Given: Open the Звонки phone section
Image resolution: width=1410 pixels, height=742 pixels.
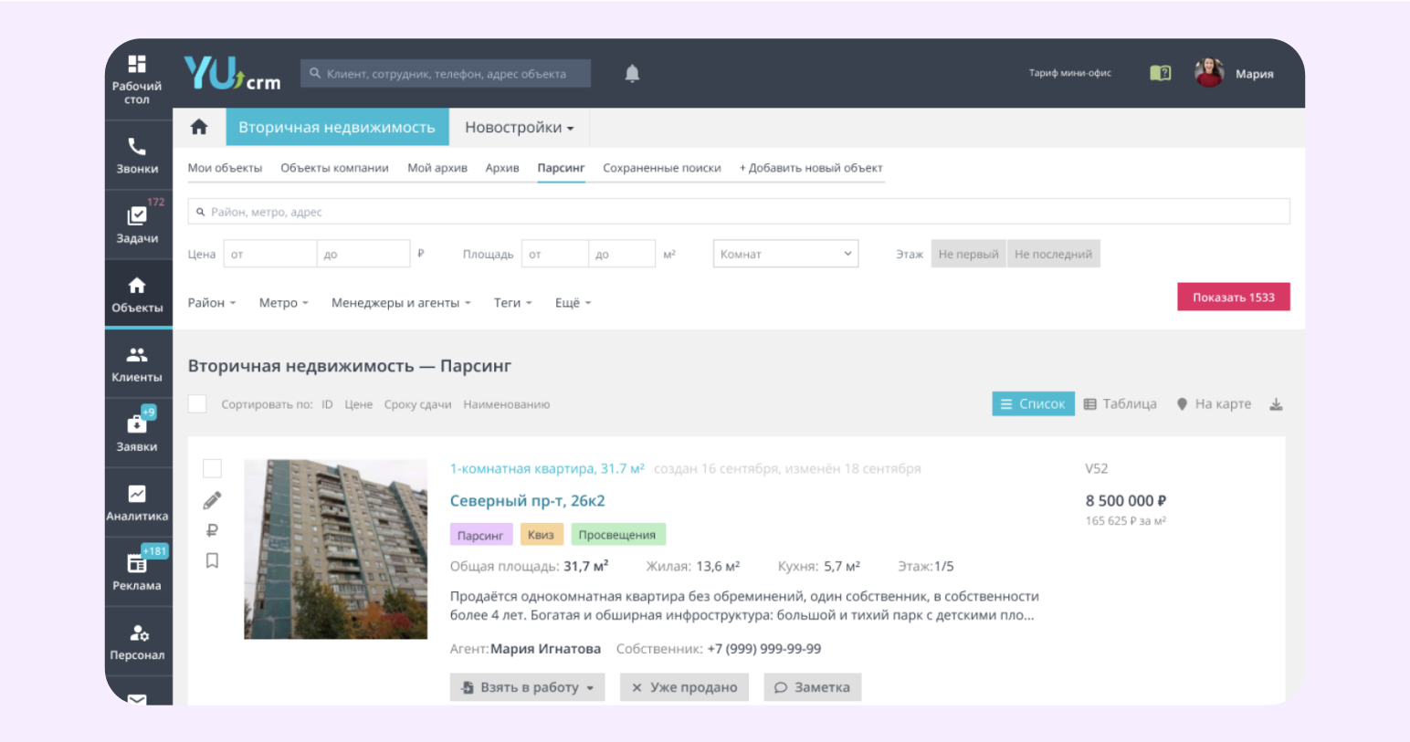Looking at the screenshot, I should click(137, 155).
